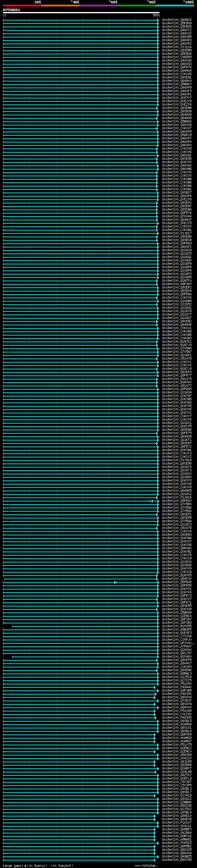This screenshot has height=868, width=197.
Task: Select hit label UniRef100_Q8RVK9
Action: (x=177, y=735)
